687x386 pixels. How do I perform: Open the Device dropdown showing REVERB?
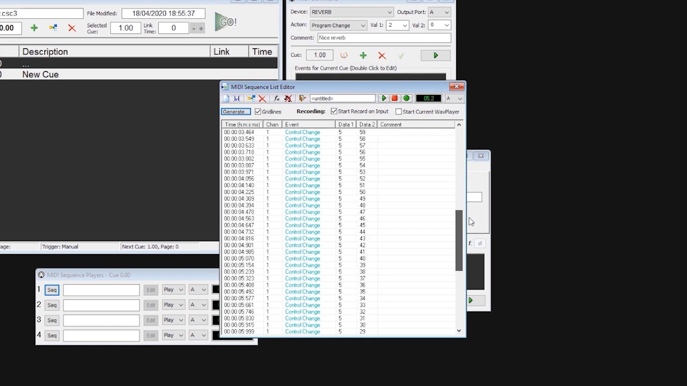[x=352, y=12]
